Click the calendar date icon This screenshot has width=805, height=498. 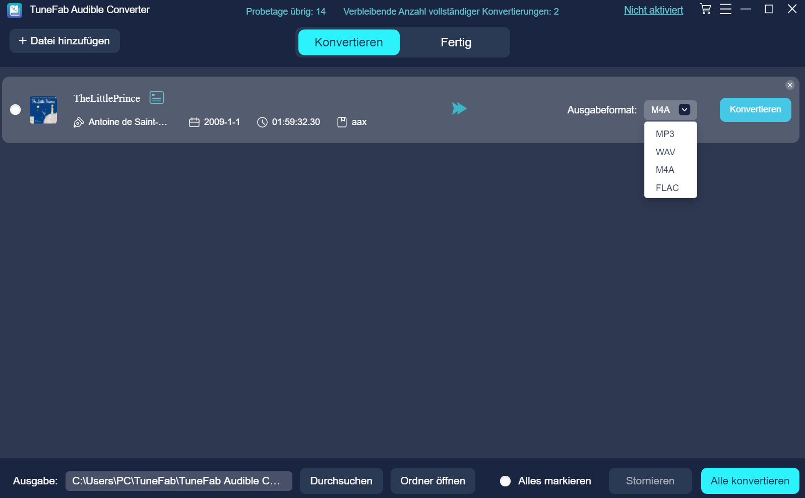194,122
